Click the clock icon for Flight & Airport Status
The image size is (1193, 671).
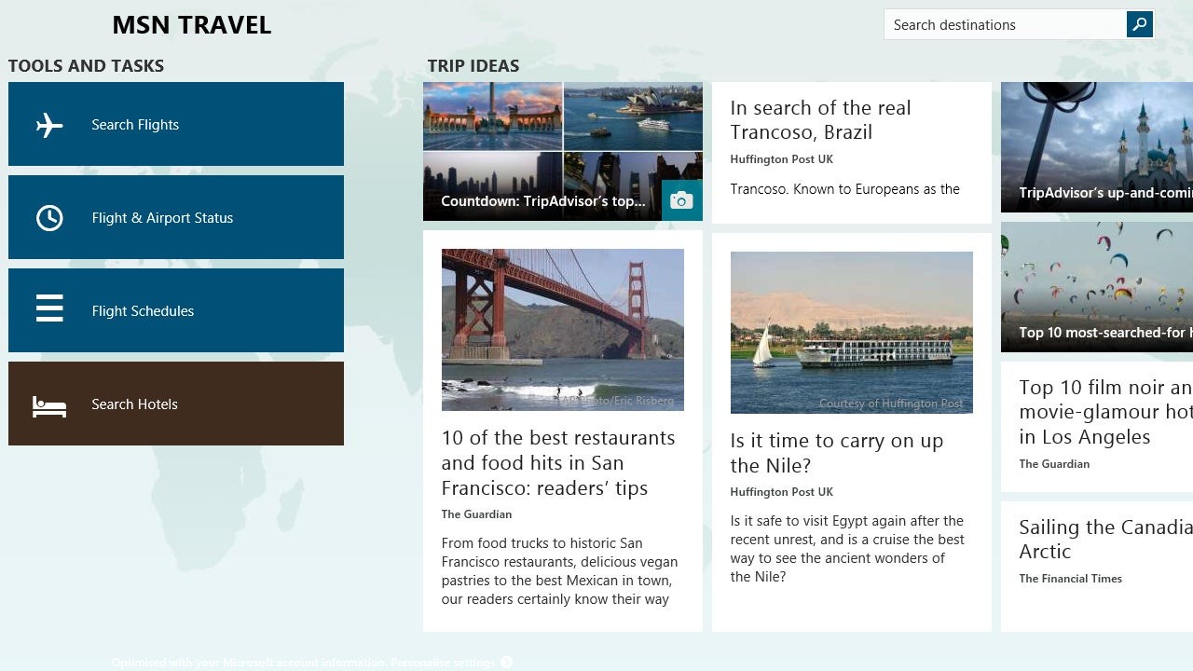click(49, 218)
